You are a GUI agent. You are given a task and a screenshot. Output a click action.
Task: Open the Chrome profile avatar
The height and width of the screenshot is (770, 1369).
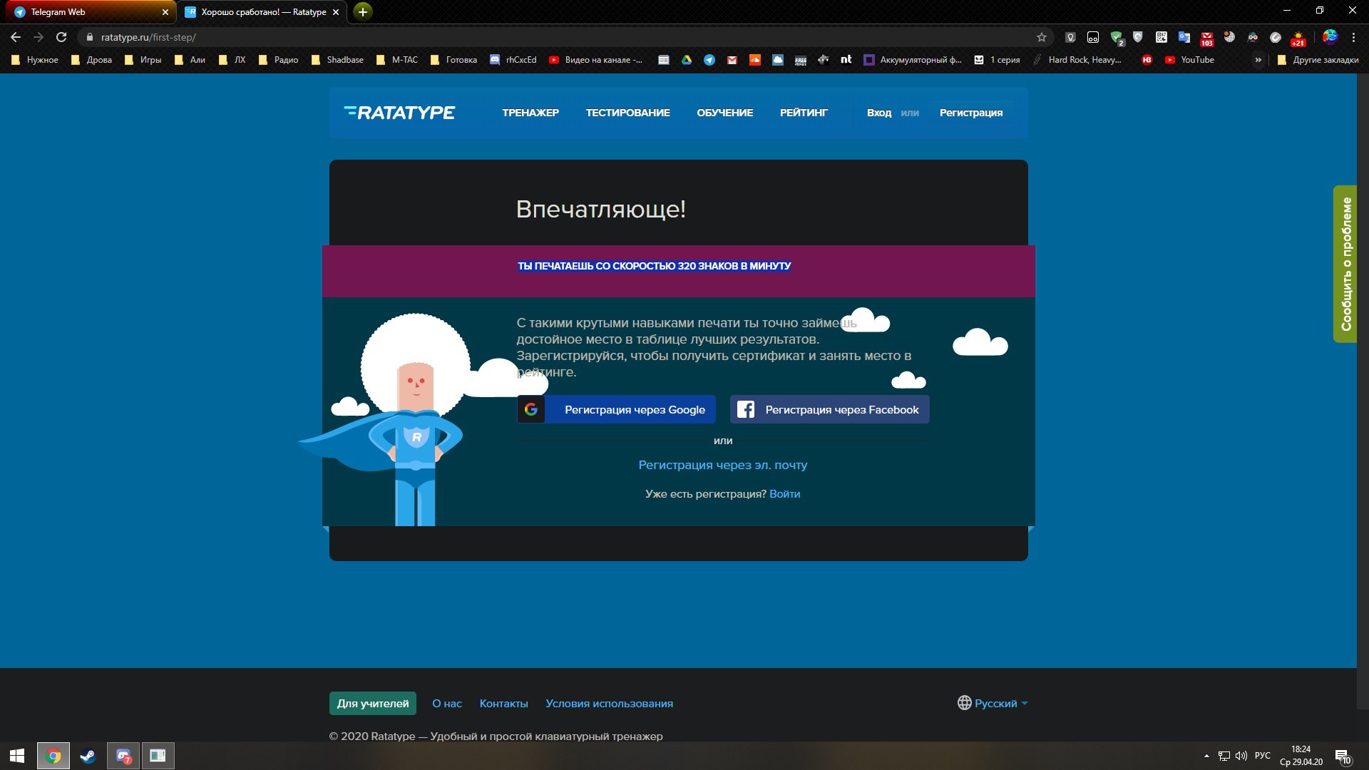tap(1330, 37)
